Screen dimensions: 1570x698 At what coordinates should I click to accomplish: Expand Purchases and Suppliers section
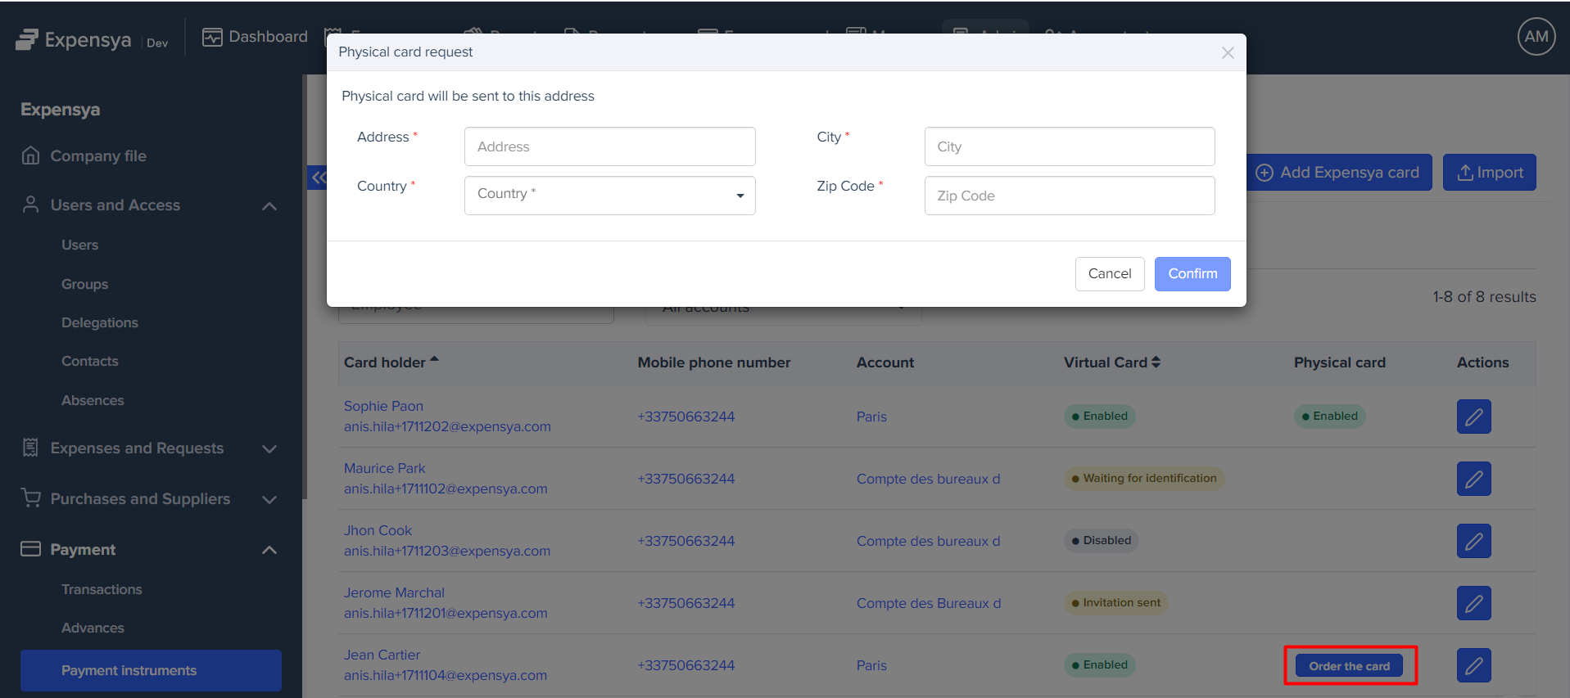tap(269, 499)
